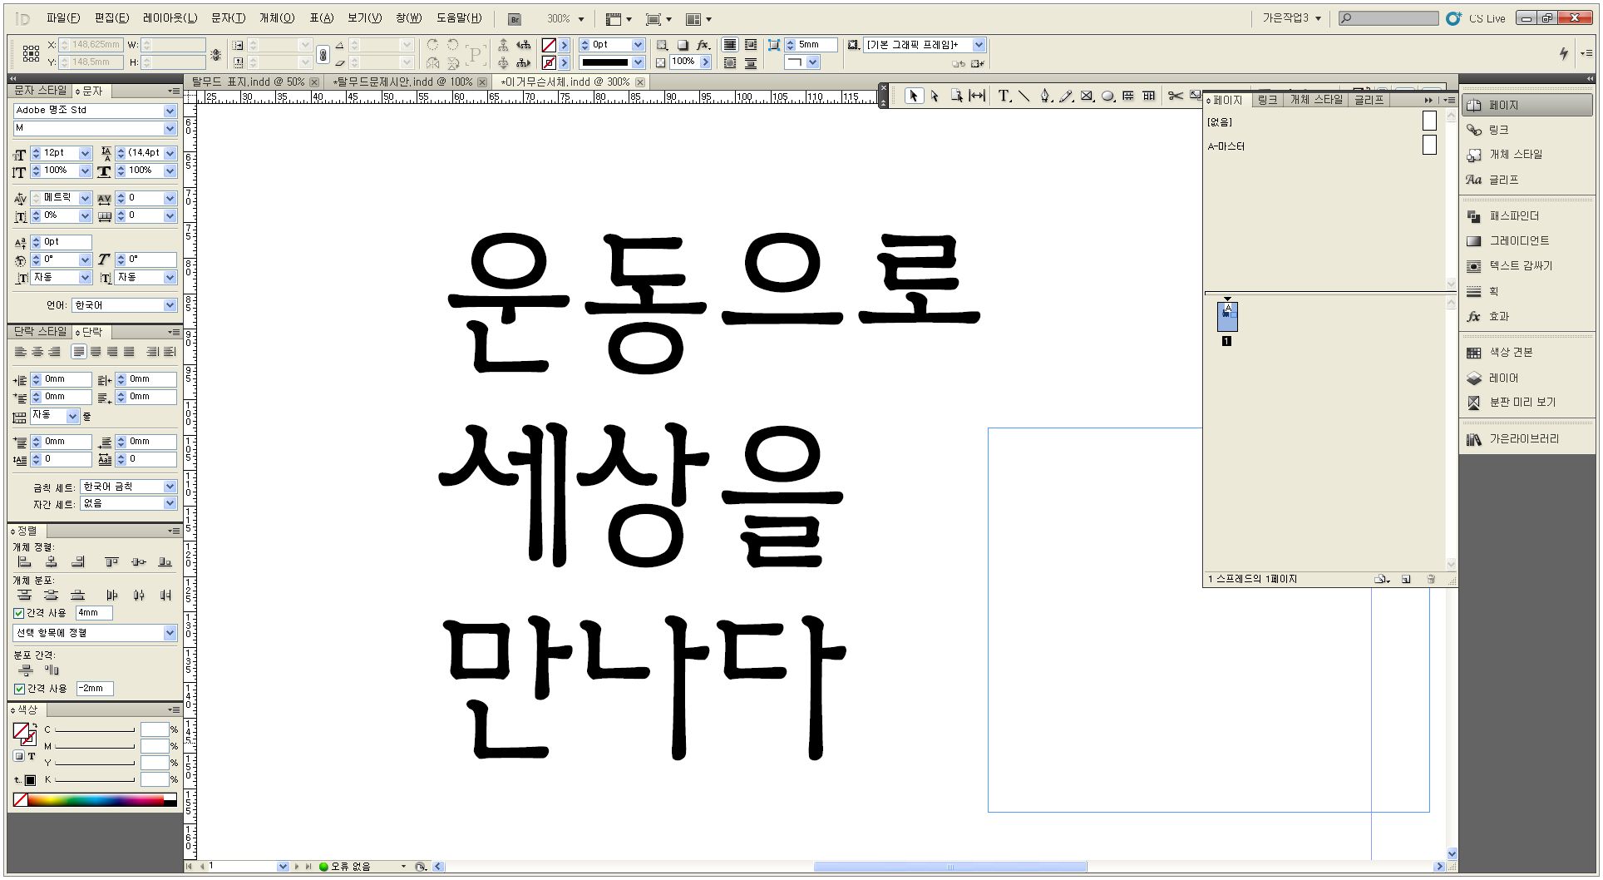The width and height of the screenshot is (1603, 880).
Task: Switch to the 탈무드 표지.indd document tab
Action: pyautogui.click(x=247, y=82)
